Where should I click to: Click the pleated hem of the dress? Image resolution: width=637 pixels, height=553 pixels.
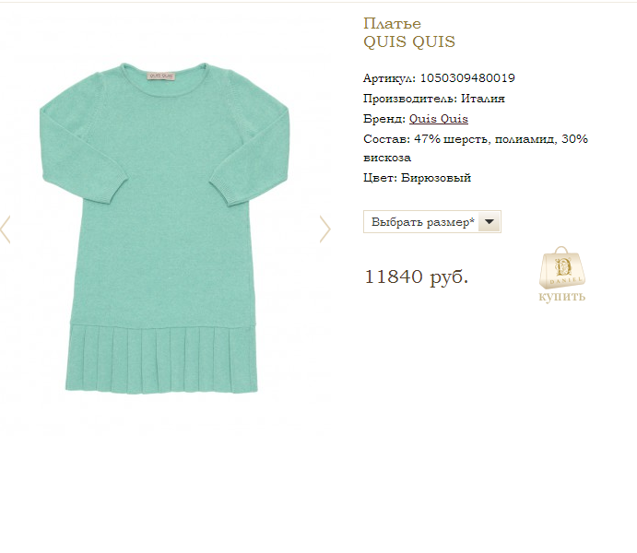click(161, 359)
